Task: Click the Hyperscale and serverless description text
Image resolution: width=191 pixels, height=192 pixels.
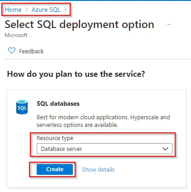Action: 103,121
